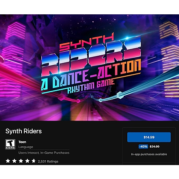
Task: Click the first rating star
Action: [x=8, y=161]
